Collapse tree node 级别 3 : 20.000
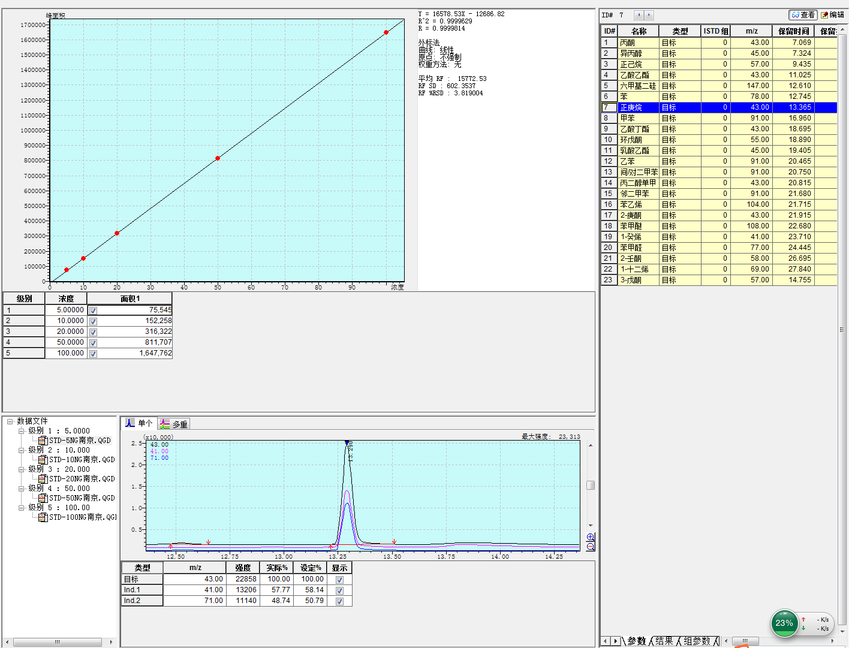The height and width of the screenshot is (648, 849). click(x=21, y=469)
